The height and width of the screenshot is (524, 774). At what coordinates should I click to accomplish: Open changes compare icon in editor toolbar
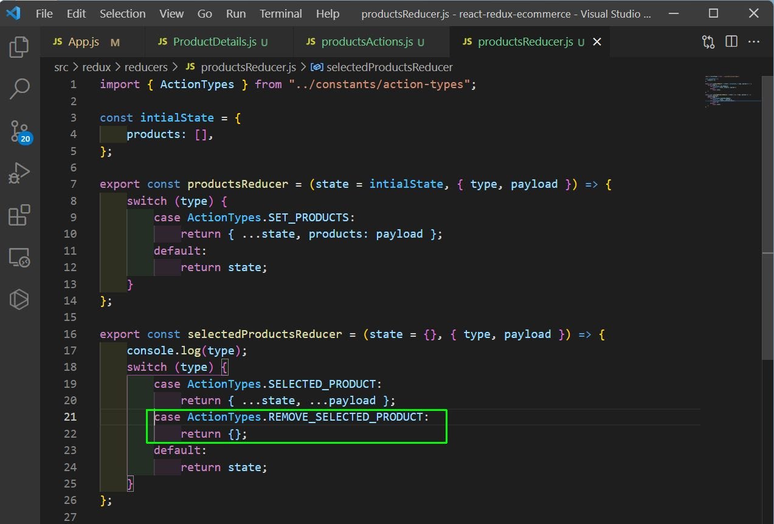point(708,41)
